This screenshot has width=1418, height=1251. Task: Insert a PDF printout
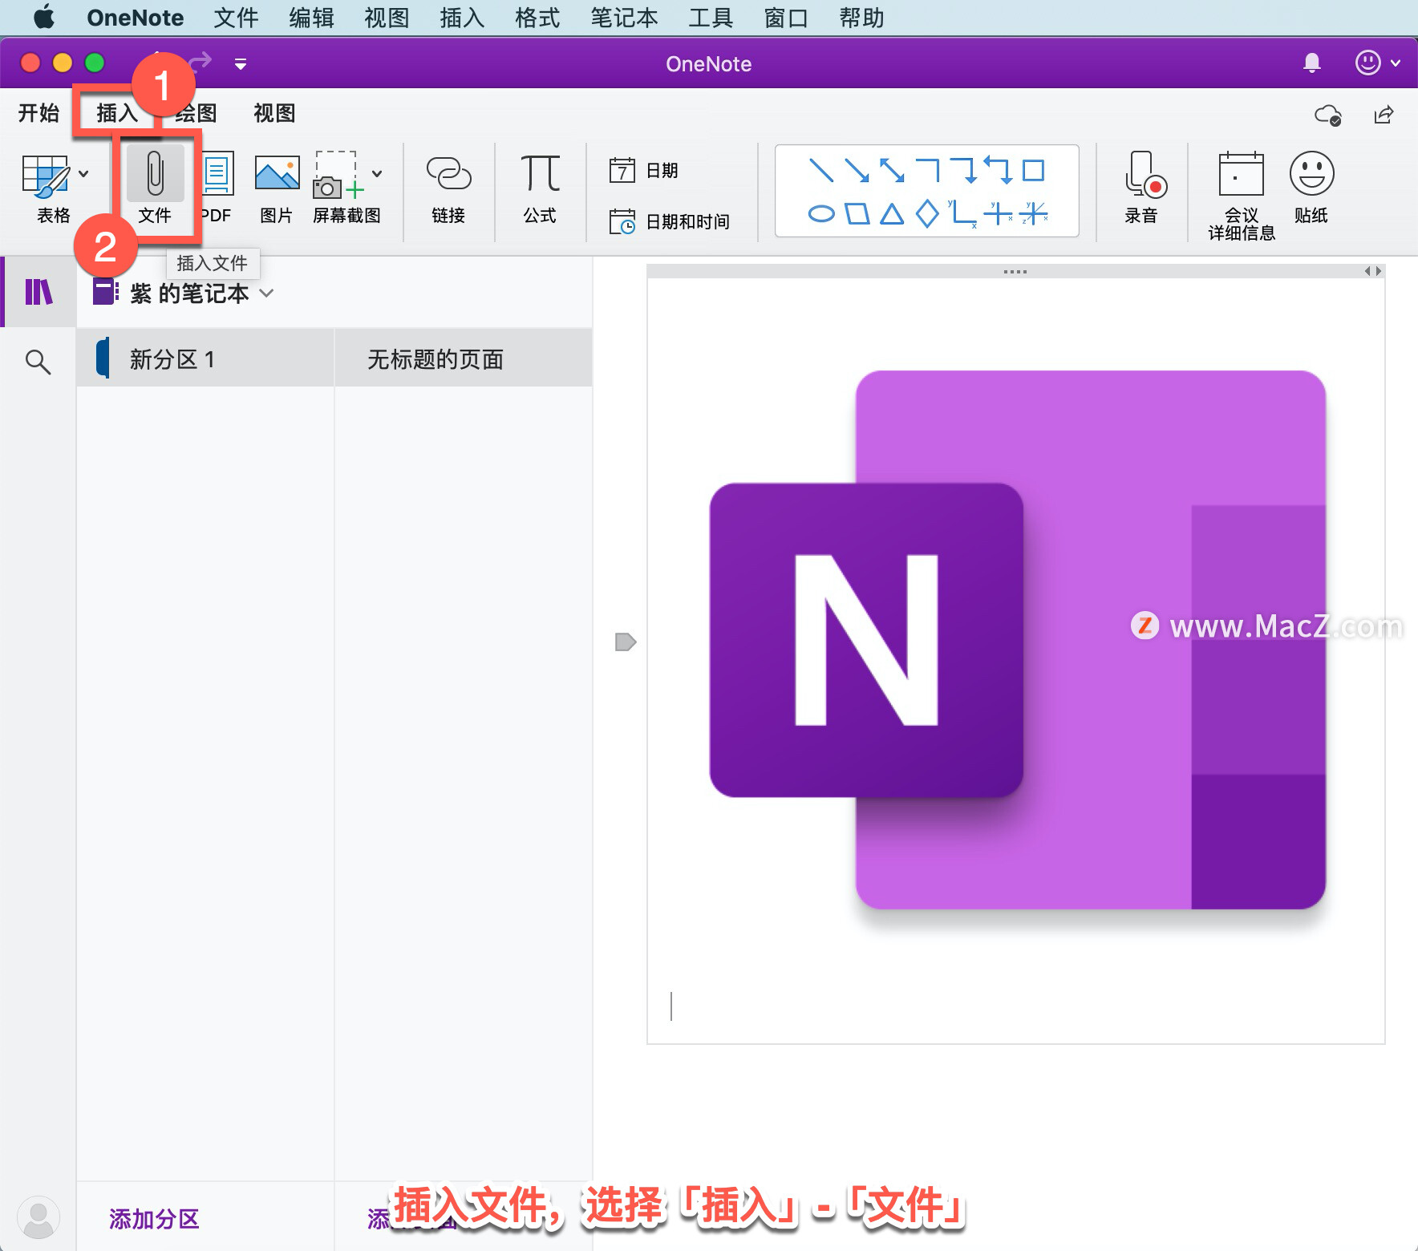pos(217,187)
